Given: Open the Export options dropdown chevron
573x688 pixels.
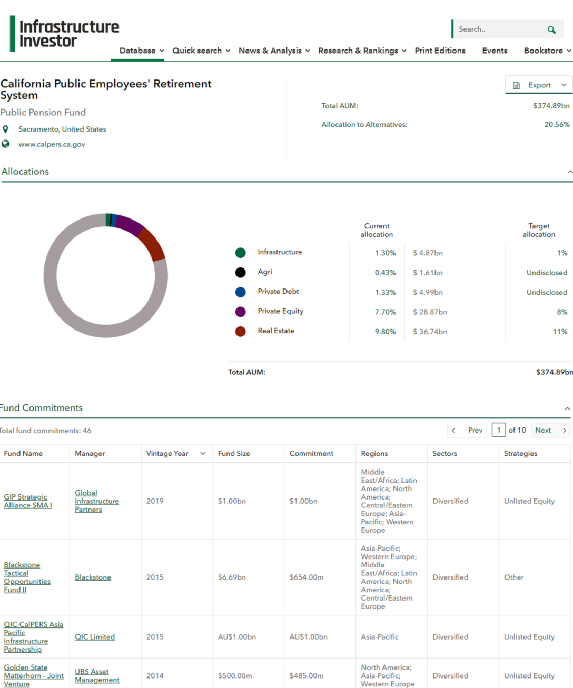Looking at the screenshot, I should tap(563, 84).
